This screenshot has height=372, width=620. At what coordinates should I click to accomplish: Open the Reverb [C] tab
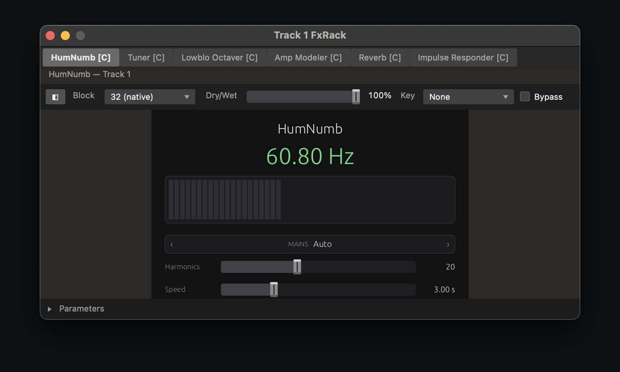(380, 58)
